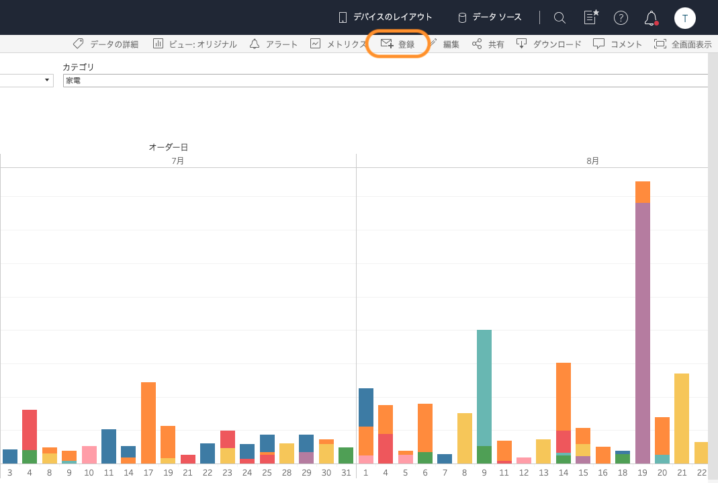This screenshot has width=718, height=483.
Task: Select the yellow bar on July 28
Action: coord(287,453)
